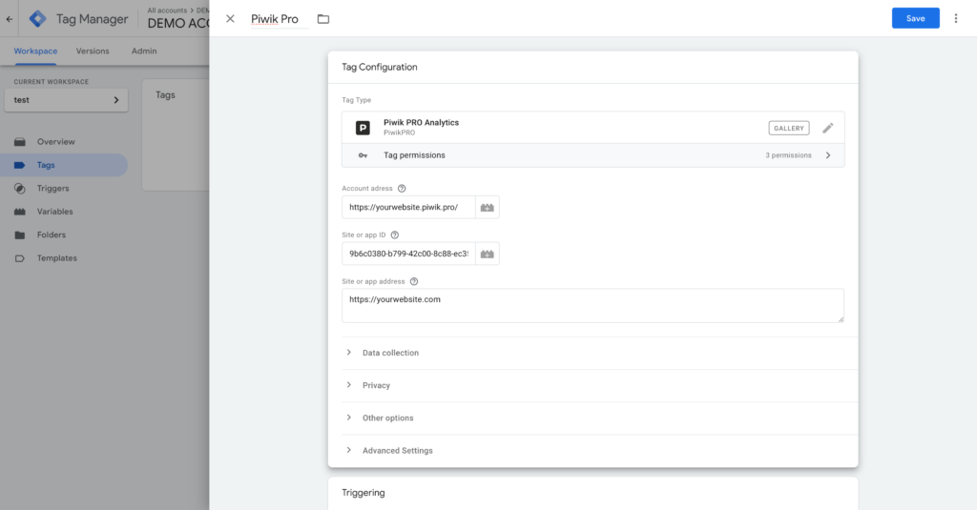Expand the Other options section

point(387,418)
